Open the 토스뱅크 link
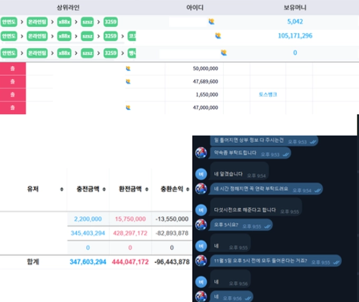This screenshot has height=302, width=359. click(x=268, y=95)
